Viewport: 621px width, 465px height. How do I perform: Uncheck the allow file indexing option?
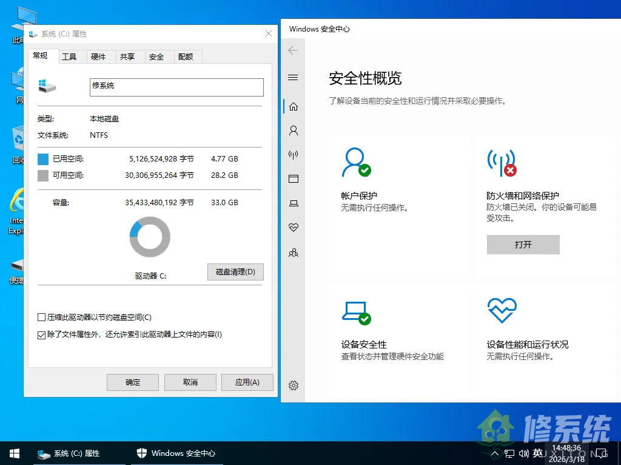pyautogui.click(x=41, y=334)
